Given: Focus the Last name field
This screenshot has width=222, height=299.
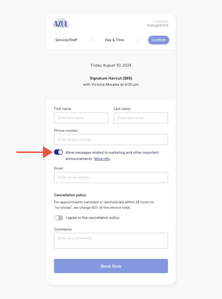Looking at the screenshot, I should tap(140, 118).
